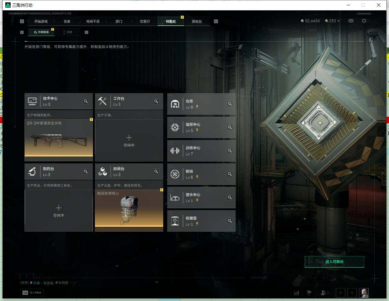Open the mail envelope icon

[351, 21]
